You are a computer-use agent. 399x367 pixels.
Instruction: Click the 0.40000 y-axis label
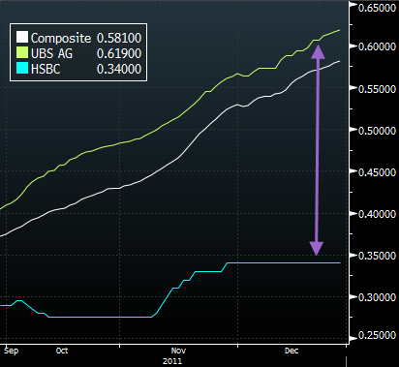tap(377, 214)
